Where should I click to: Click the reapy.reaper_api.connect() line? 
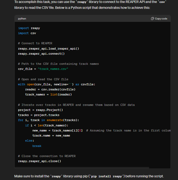coord(41,54)
